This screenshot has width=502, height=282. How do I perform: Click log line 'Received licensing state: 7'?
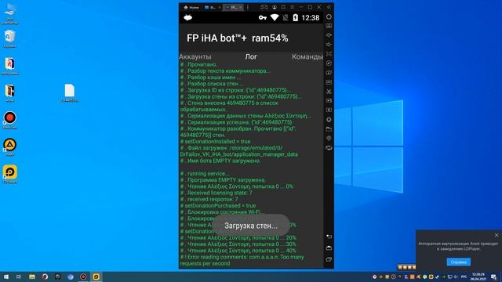pyautogui.click(x=216, y=193)
